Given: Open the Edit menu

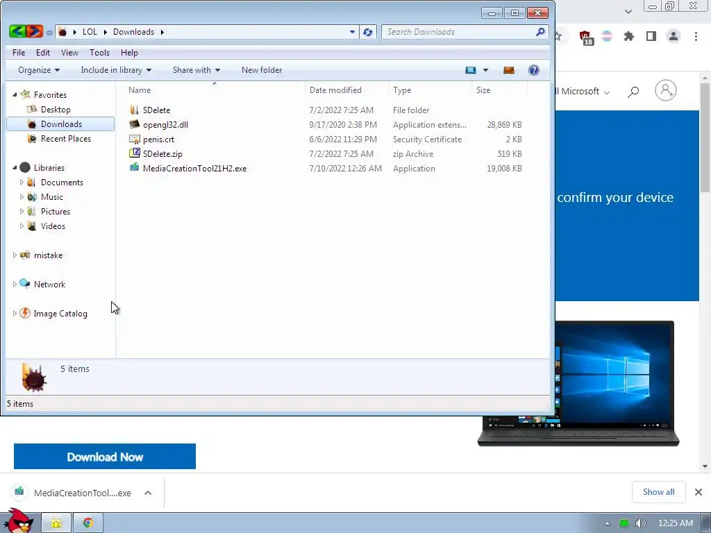Looking at the screenshot, I should pos(43,53).
